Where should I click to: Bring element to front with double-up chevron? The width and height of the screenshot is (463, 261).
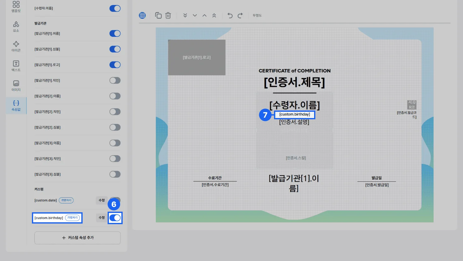214,15
